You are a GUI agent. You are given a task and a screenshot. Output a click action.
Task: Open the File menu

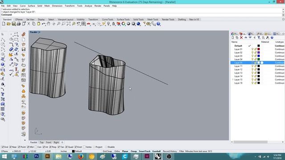point(3,6)
